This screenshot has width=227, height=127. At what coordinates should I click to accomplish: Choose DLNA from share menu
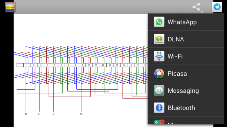click(x=186, y=39)
